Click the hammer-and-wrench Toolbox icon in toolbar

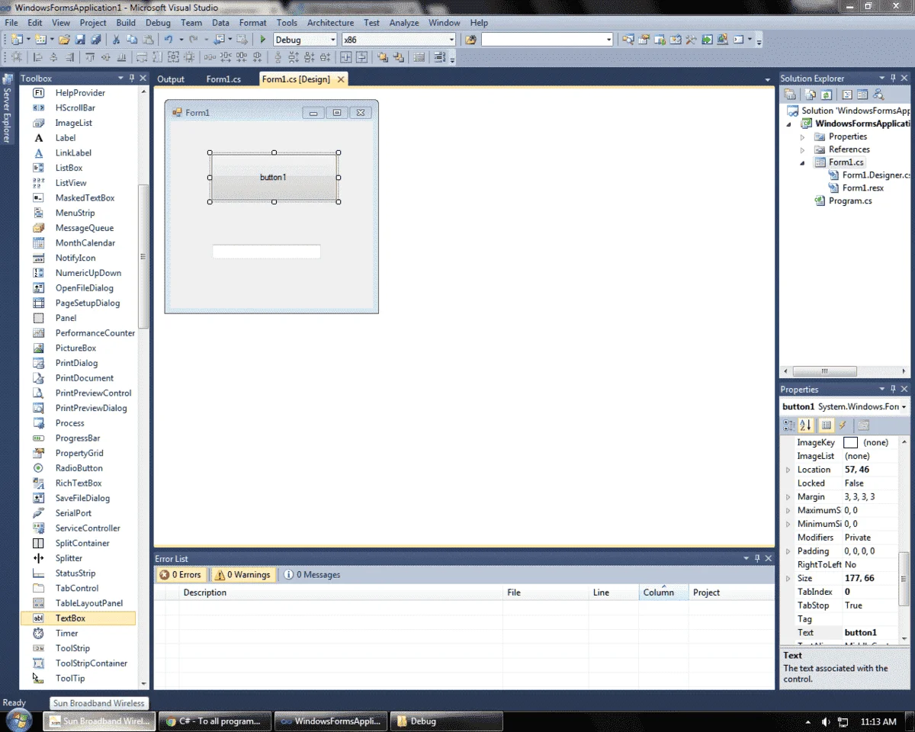tap(692, 40)
